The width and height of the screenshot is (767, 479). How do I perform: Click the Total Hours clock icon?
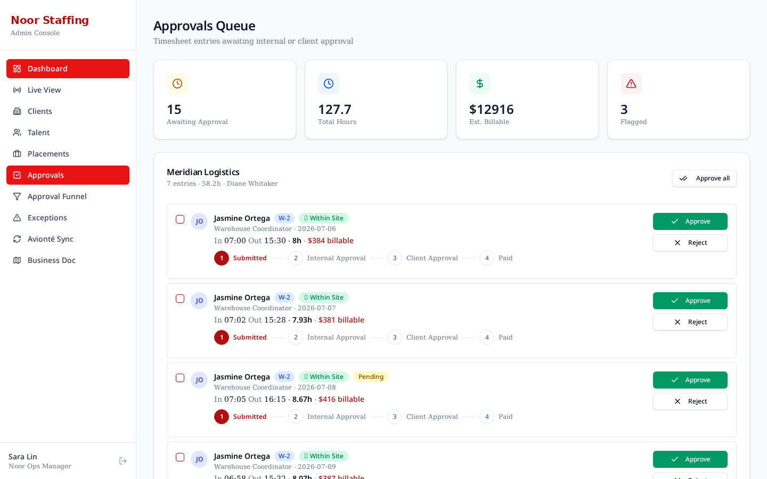point(329,84)
